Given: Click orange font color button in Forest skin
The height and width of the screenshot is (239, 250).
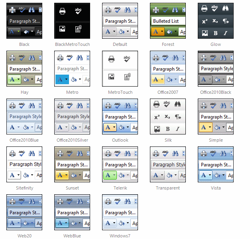Looking at the screenshot, I should coord(157,32).
